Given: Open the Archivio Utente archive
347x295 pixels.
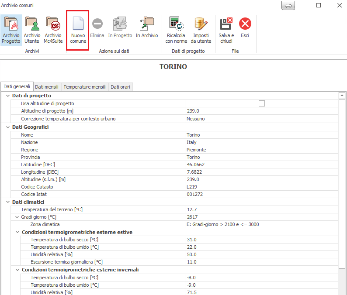Looking at the screenshot, I should pos(32,30).
